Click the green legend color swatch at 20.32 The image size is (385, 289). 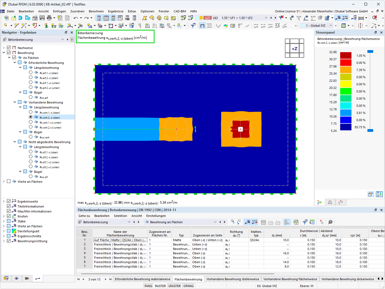pos(346,91)
